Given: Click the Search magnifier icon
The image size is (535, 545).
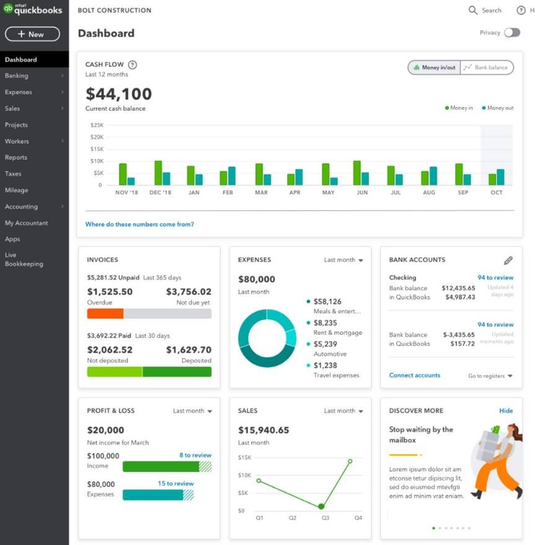Looking at the screenshot, I should (x=473, y=10).
